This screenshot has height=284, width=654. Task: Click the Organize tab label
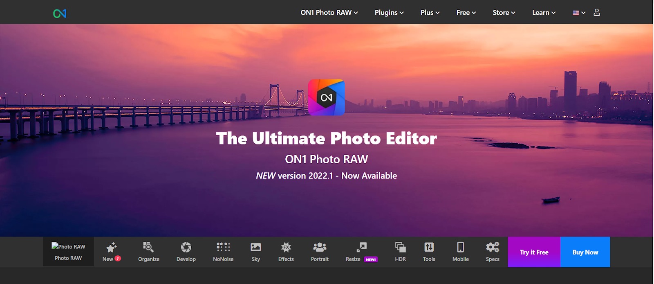pos(149,259)
